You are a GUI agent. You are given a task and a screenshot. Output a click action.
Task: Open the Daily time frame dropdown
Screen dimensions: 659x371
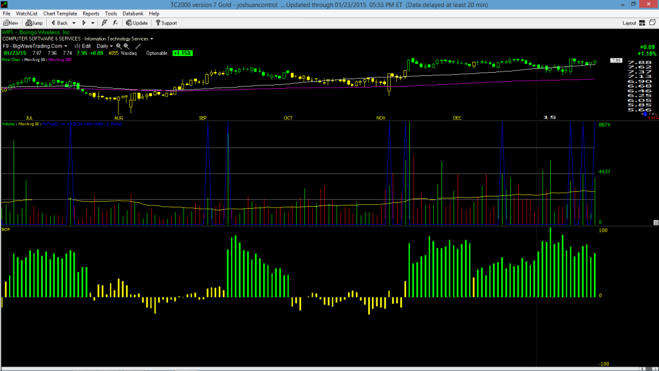[x=105, y=46]
